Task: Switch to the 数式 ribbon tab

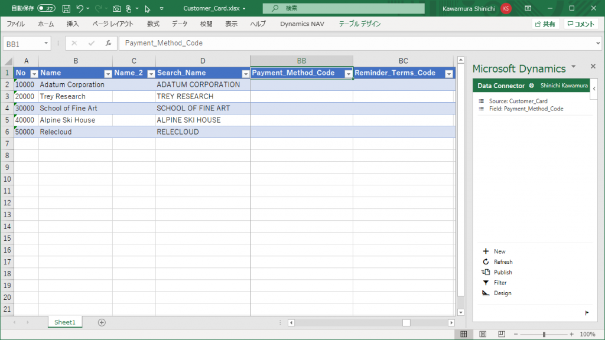Action: click(153, 24)
